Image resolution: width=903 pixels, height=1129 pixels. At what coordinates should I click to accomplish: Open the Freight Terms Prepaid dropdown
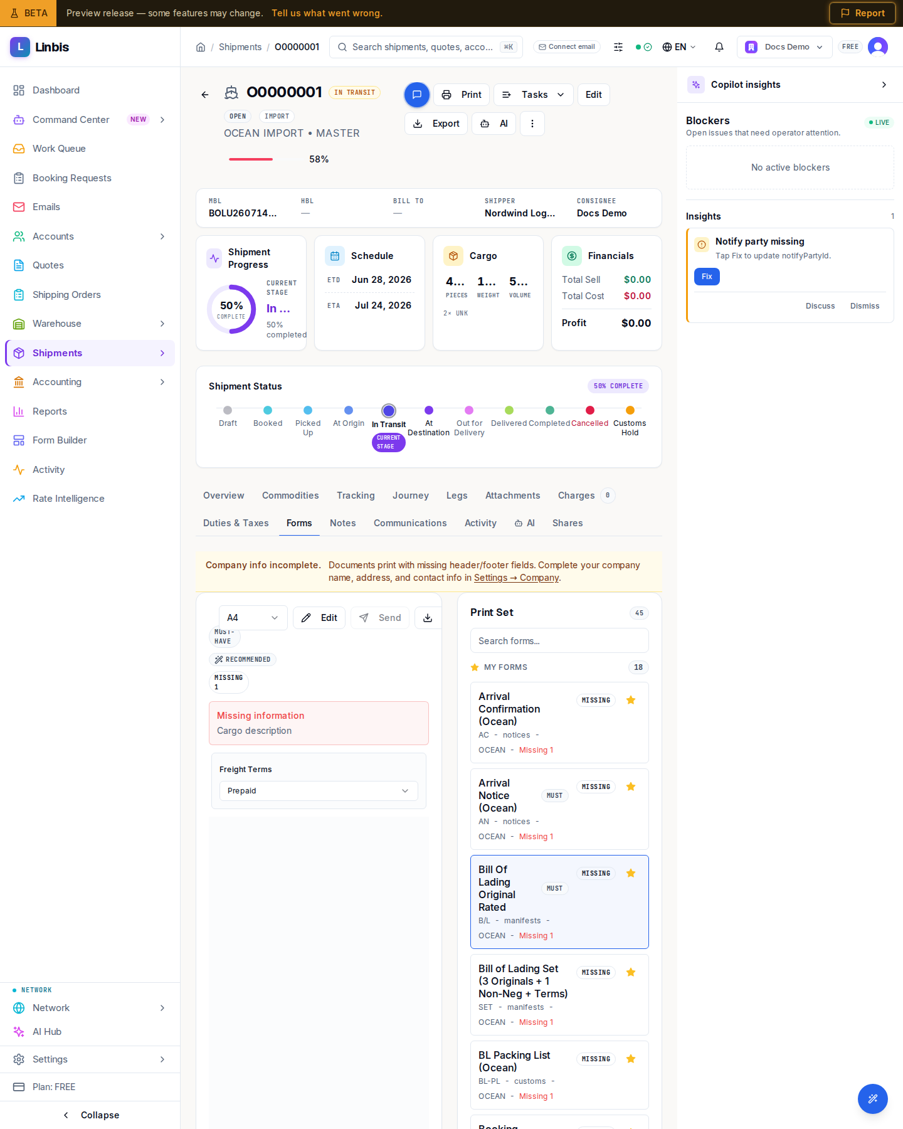[x=319, y=791]
